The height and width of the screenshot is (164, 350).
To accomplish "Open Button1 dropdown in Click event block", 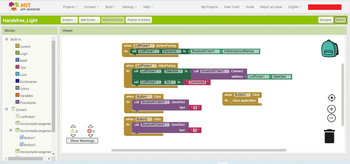I will [x=144, y=97].
